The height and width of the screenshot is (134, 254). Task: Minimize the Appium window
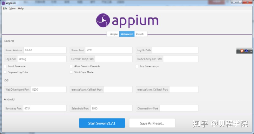(234, 2)
